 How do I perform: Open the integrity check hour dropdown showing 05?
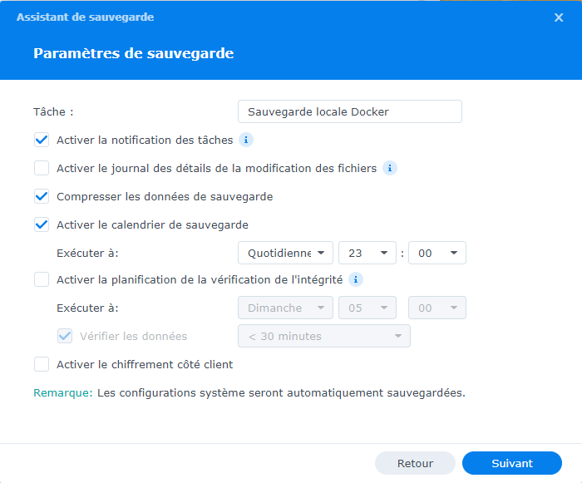367,308
